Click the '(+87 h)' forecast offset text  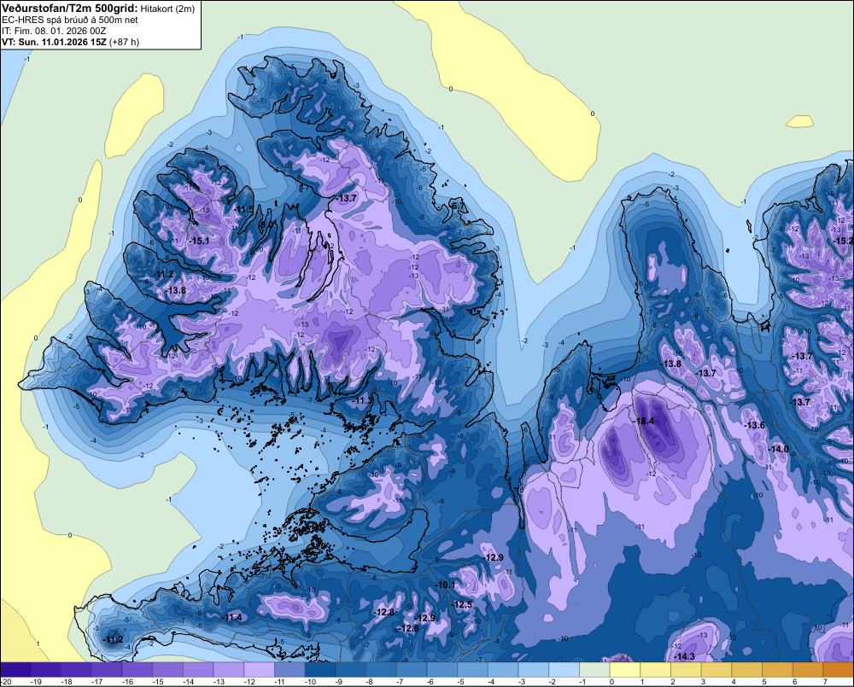click(125, 42)
